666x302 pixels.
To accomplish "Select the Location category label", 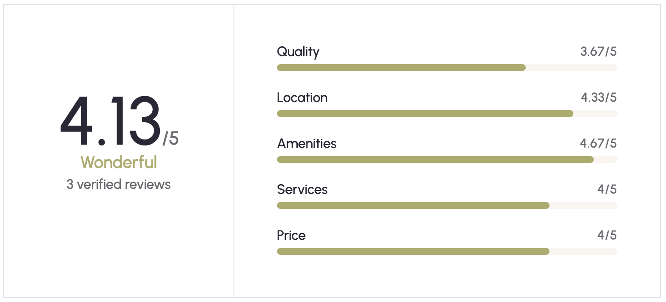I will pyautogui.click(x=302, y=97).
